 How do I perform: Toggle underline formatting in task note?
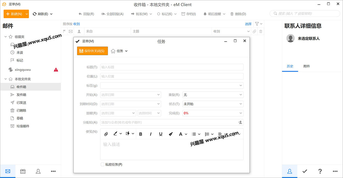[161, 134]
